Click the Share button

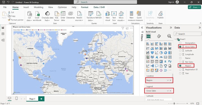coord(194,7)
